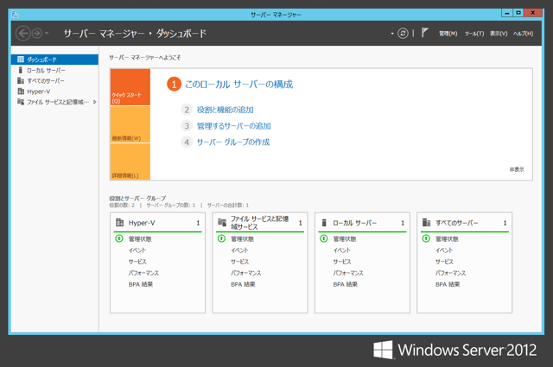Click all servers tile icon

(x=426, y=222)
